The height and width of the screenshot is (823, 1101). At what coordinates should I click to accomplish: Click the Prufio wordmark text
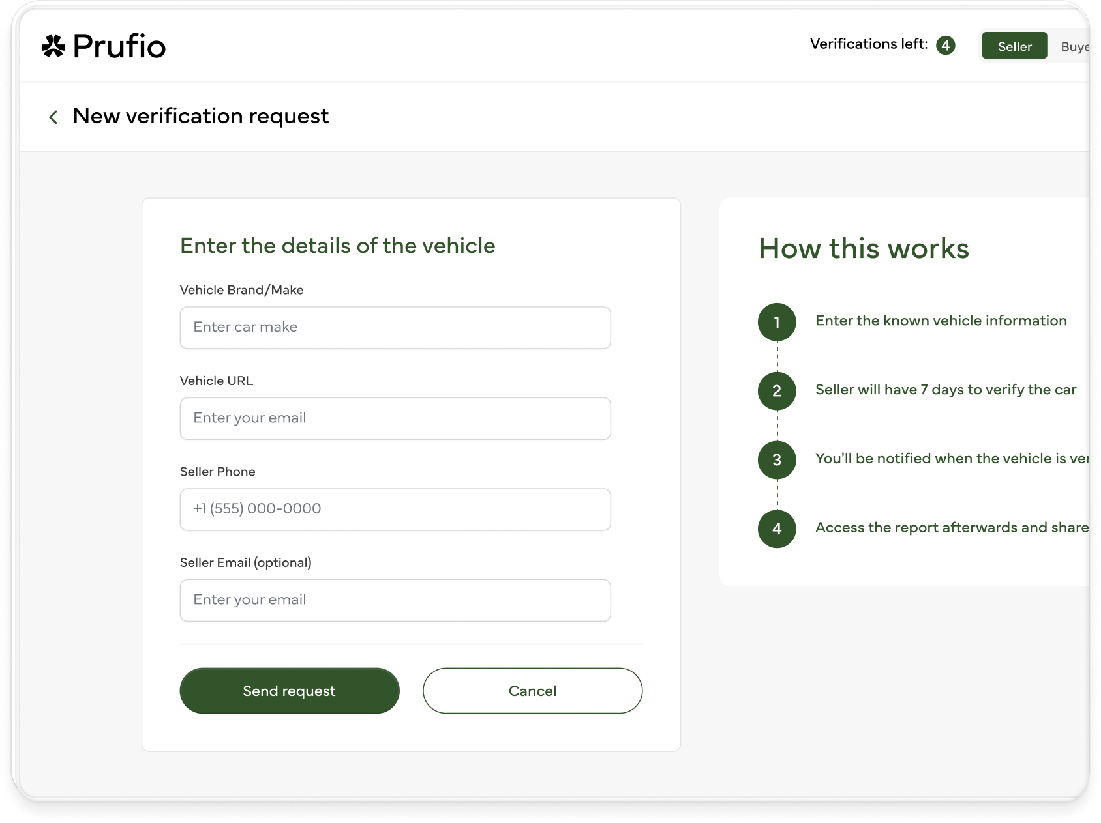pos(119,46)
